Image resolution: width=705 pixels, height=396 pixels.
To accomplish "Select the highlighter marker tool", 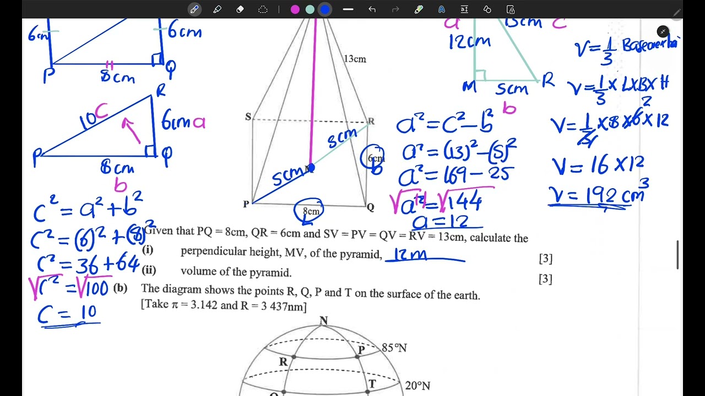I will point(217,9).
